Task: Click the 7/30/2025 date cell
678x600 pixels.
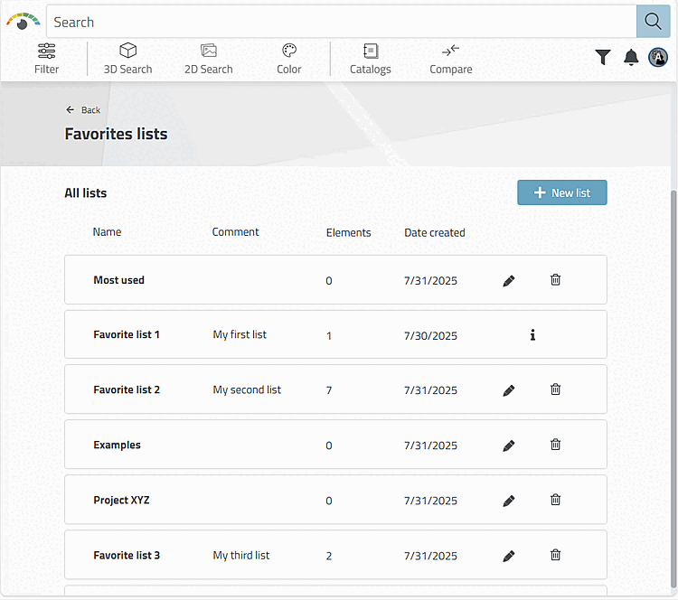Action: click(430, 336)
